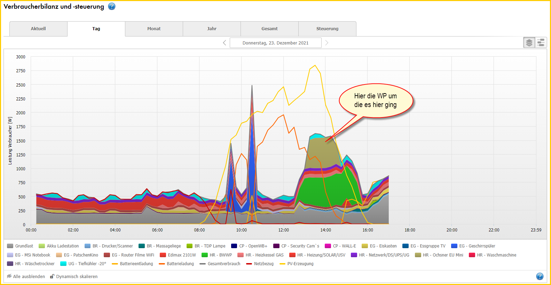Switch to the Gesamt tab
The height and width of the screenshot is (285, 551).
269,29
